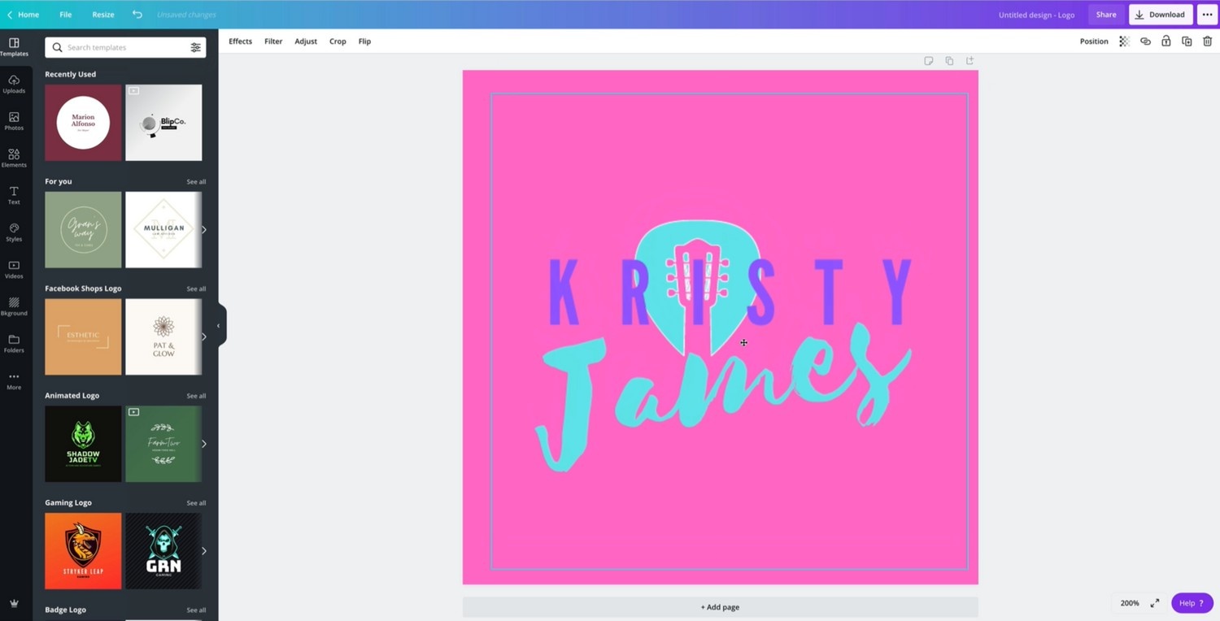Select the green circular script logo template
This screenshot has width=1220, height=621.
pyautogui.click(x=83, y=230)
